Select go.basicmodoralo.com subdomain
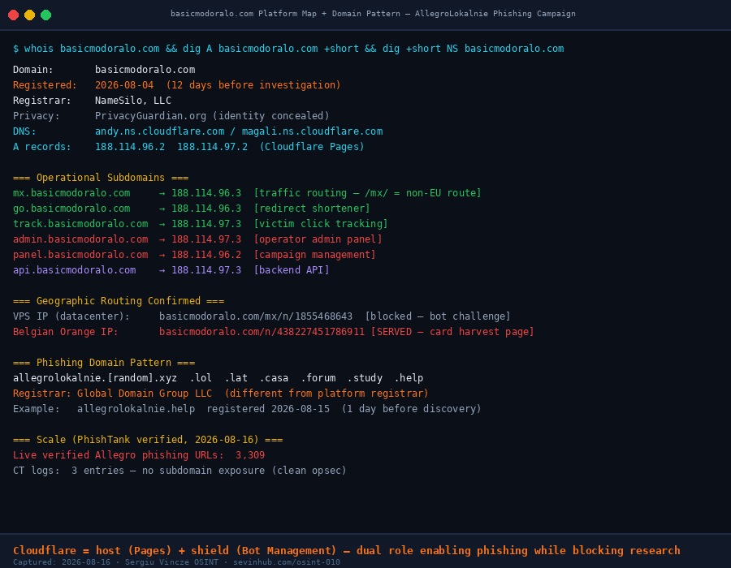The height and width of the screenshot is (568, 731). [71, 208]
